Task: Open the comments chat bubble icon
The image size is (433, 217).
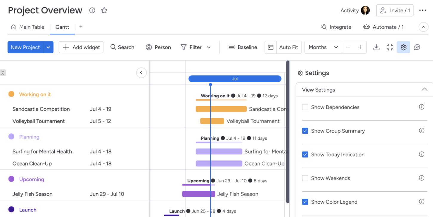Action: 417,47
